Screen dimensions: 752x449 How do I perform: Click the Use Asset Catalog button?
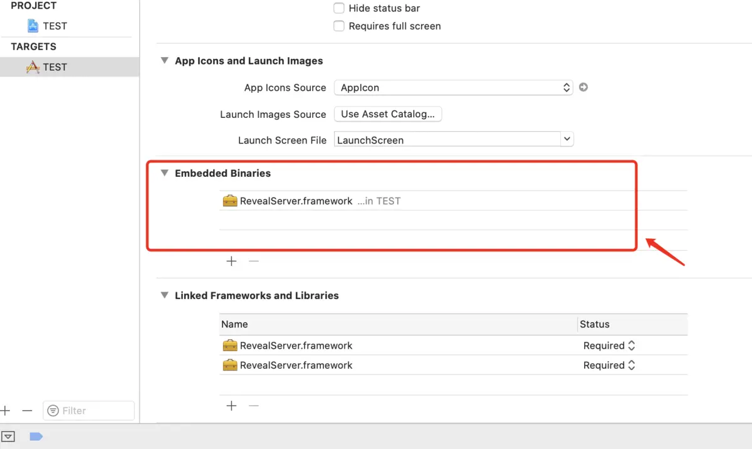[388, 114]
